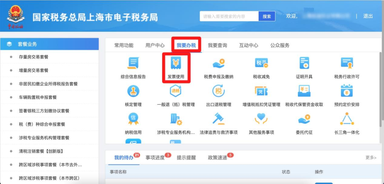
Task: Open the 税收减免 icon
Action: point(261,63)
